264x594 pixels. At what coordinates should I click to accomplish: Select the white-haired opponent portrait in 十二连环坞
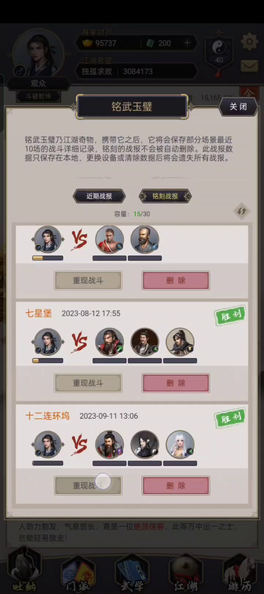(180, 444)
